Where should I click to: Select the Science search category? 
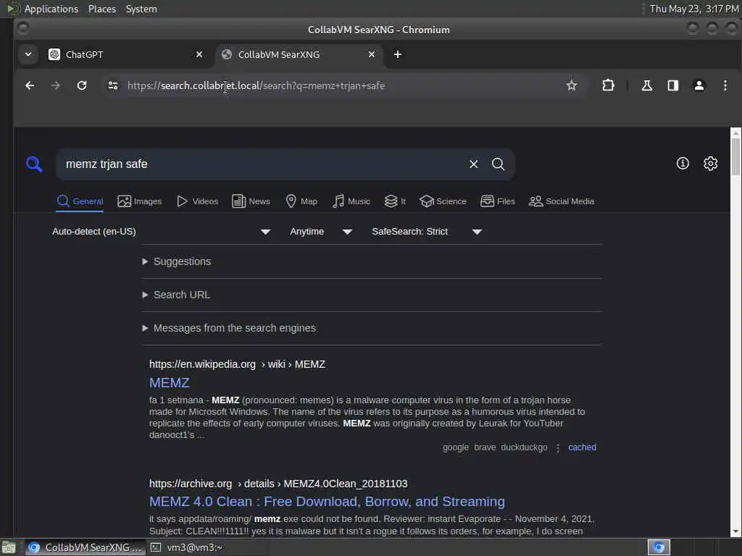[x=443, y=201]
